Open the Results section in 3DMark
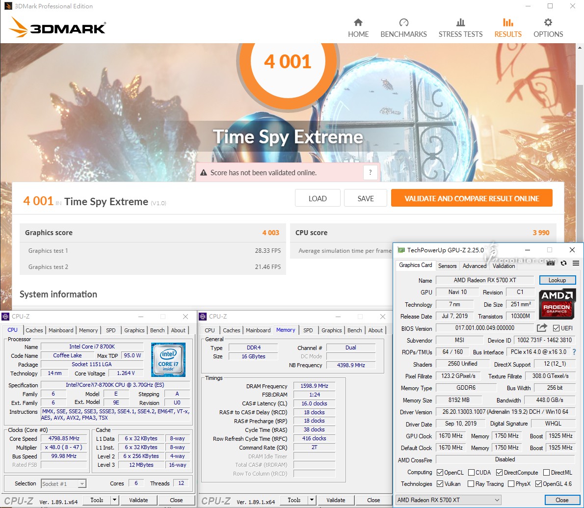This screenshot has width=584, height=508. coord(508,28)
